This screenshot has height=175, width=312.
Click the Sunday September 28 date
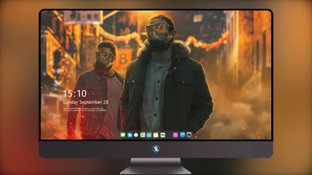click(86, 102)
